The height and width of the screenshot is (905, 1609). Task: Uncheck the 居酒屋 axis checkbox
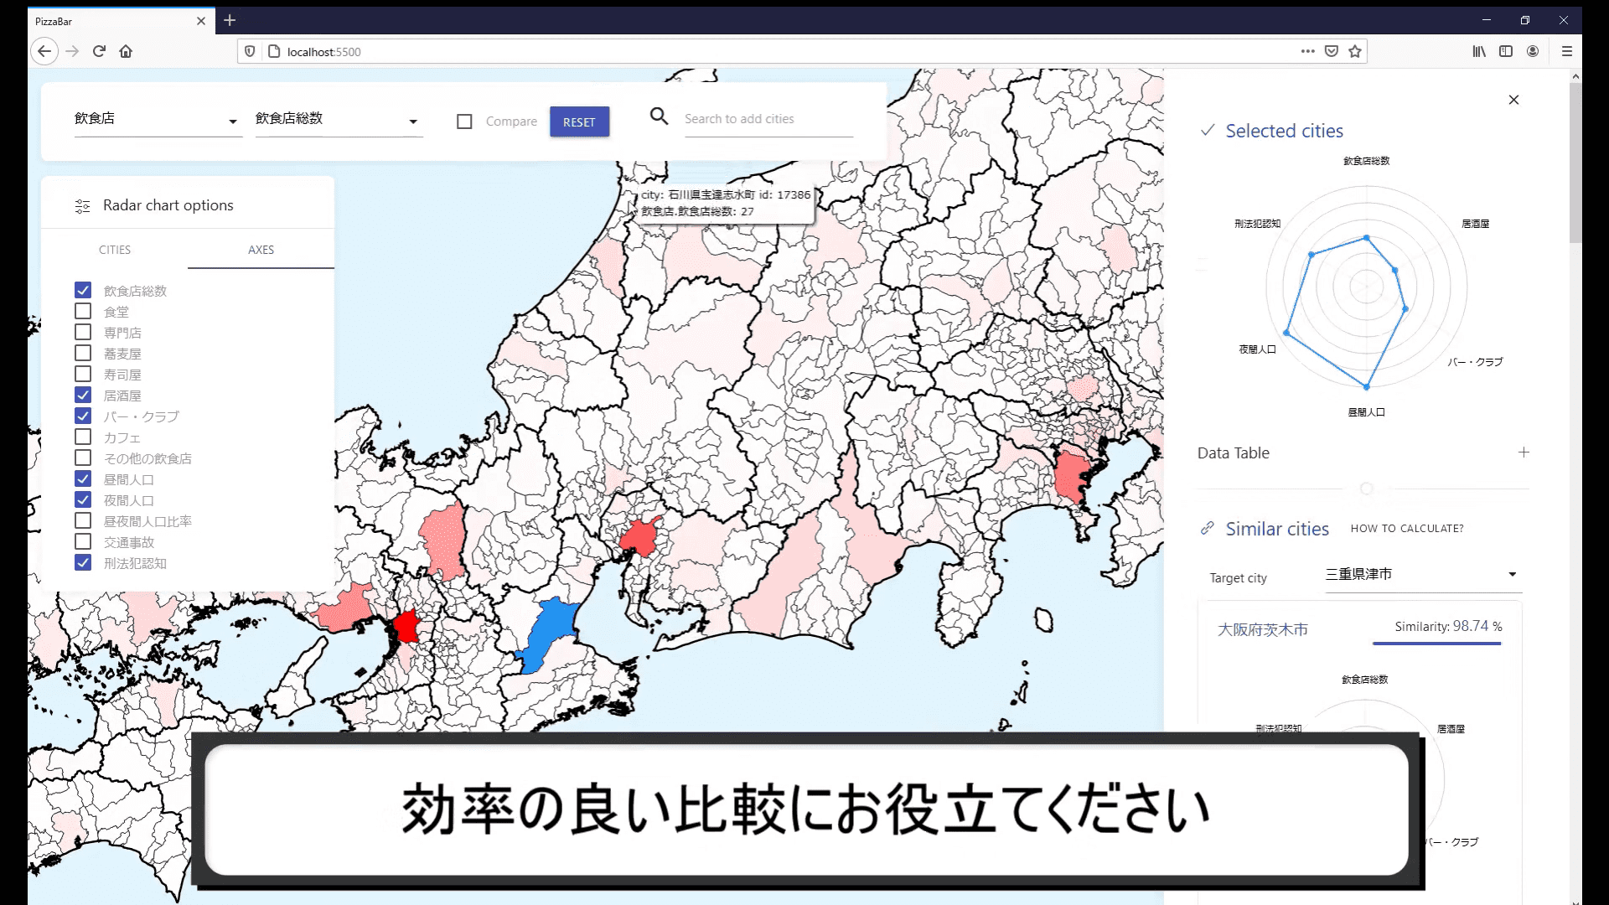click(x=83, y=395)
